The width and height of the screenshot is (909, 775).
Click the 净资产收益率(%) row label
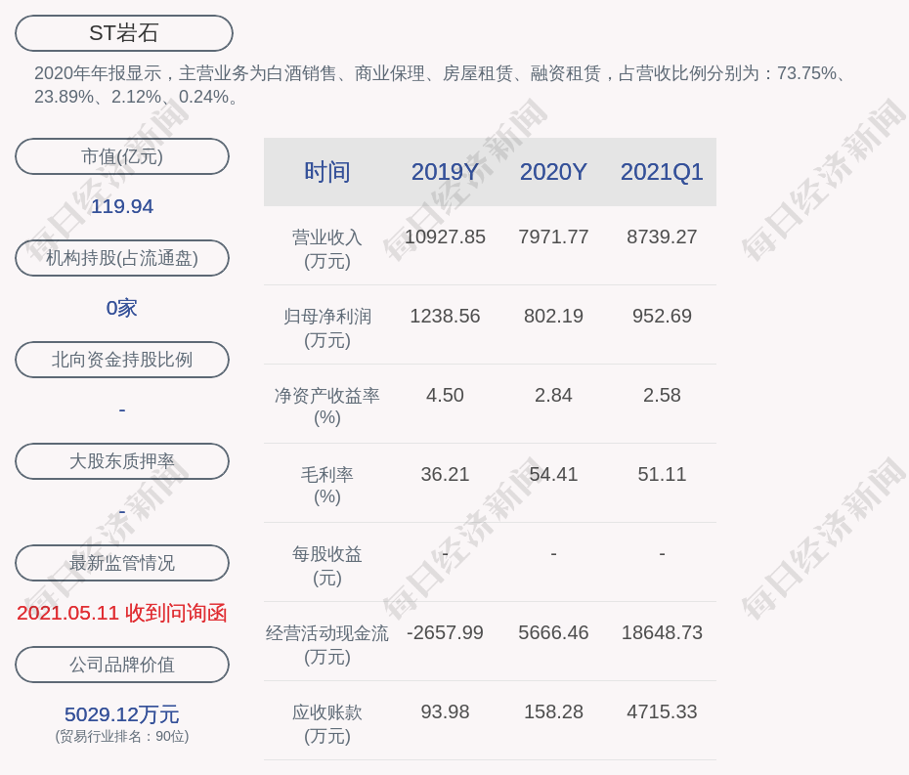point(326,407)
